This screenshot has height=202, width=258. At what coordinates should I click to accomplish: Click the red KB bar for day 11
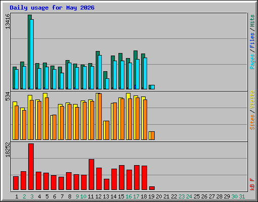(91, 175)
